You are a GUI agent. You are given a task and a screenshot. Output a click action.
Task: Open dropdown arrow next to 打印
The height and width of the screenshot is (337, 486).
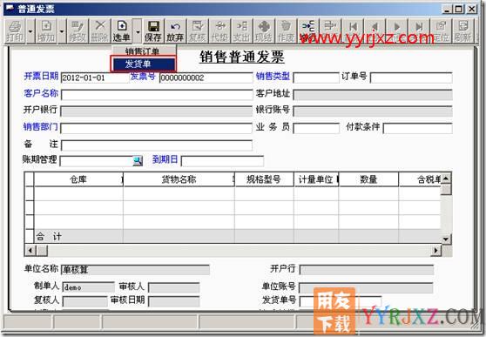(x=30, y=31)
